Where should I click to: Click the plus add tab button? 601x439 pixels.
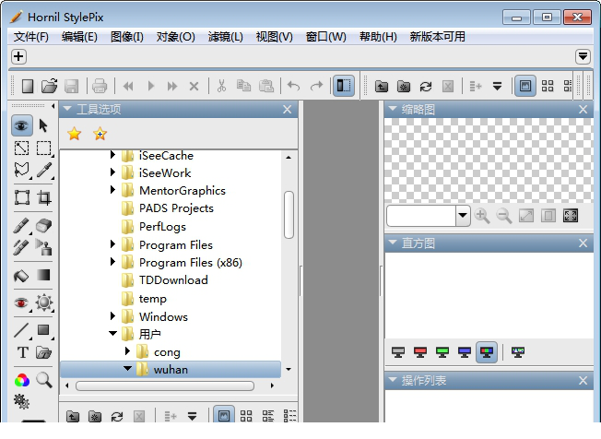[x=18, y=57]
